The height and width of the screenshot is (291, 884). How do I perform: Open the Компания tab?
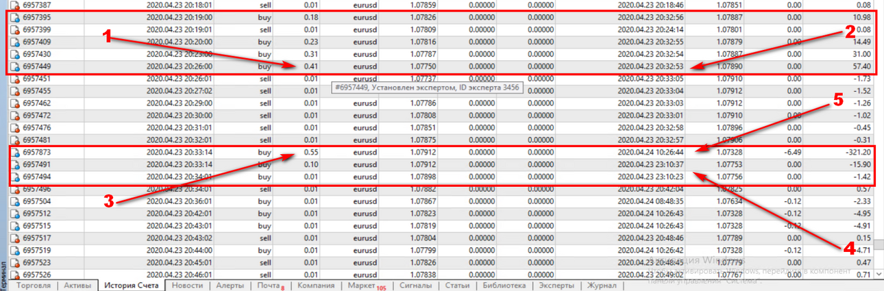point(316,286)
